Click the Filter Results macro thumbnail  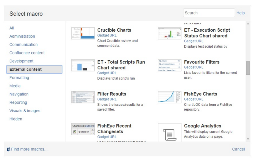click(83, 97)
